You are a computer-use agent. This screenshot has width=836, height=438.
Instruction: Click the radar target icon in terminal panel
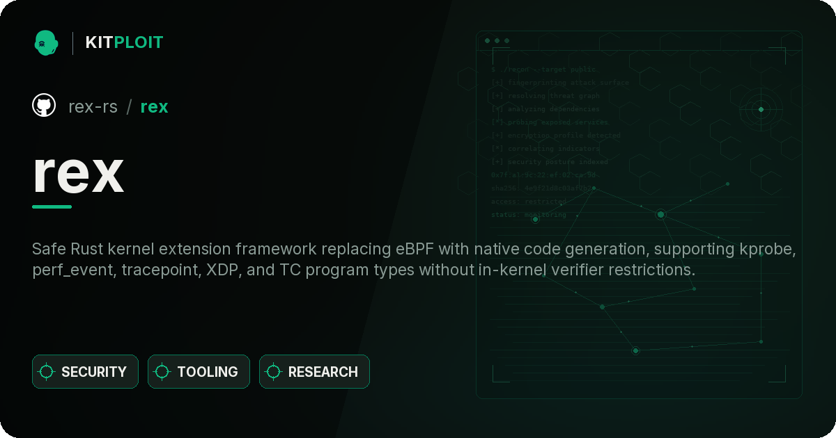click(x=761, y=109)
